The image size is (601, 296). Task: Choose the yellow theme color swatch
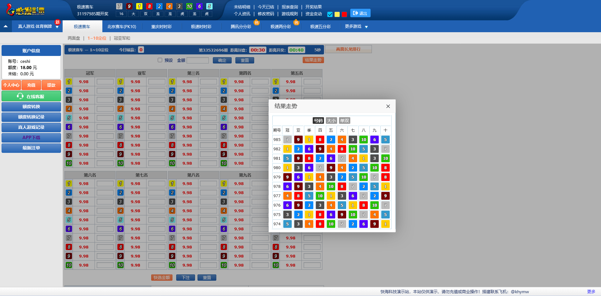[337, 14]
